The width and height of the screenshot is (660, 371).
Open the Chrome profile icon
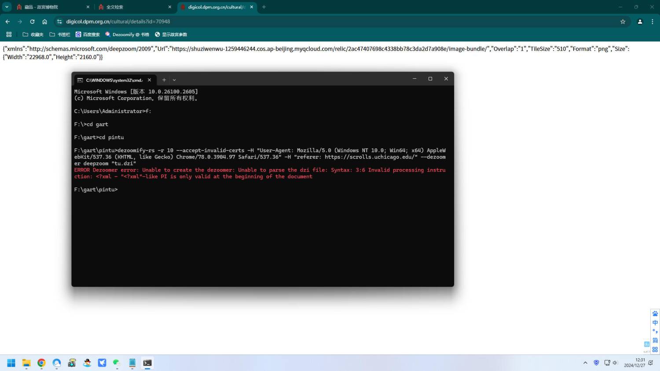(640, 22)
